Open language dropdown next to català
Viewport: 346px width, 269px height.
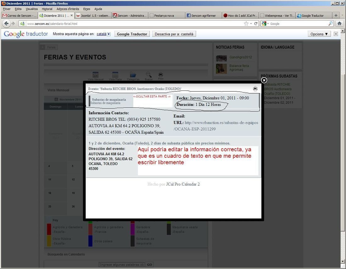pyautogui.click(x=109, y=34)
